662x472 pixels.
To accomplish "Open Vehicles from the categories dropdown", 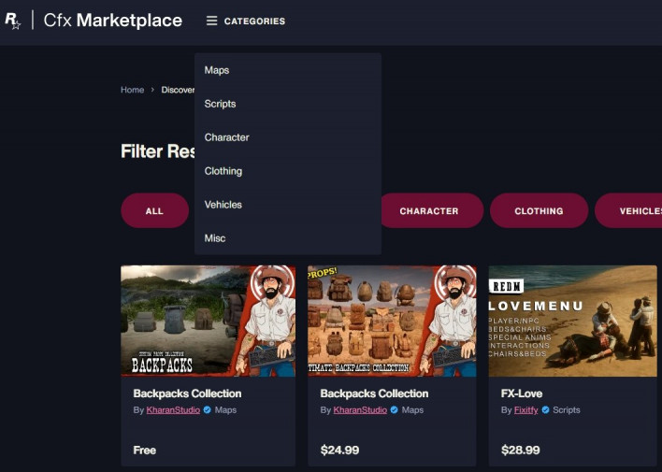I will point(223,205).
